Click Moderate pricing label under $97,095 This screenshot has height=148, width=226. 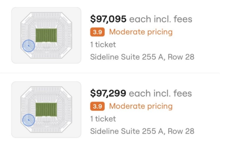tap(141, 32)
